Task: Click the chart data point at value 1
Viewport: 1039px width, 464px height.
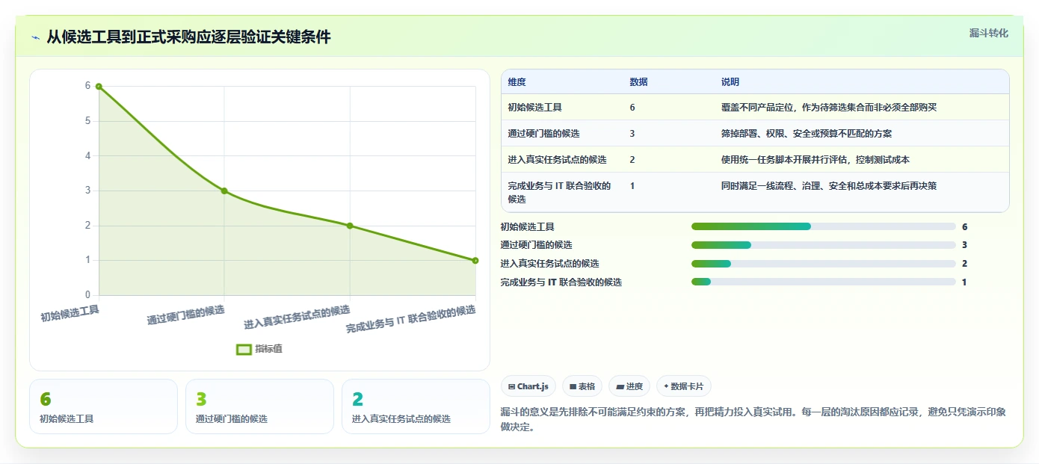Action: pyautogui.click(x=475, y=260)
